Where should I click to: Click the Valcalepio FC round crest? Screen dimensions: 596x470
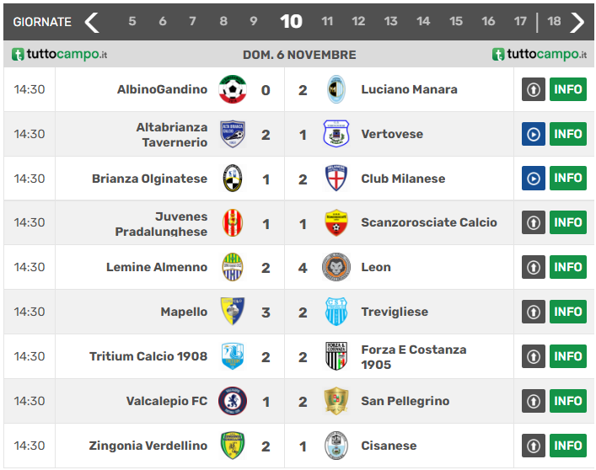(x=232, y=401)
